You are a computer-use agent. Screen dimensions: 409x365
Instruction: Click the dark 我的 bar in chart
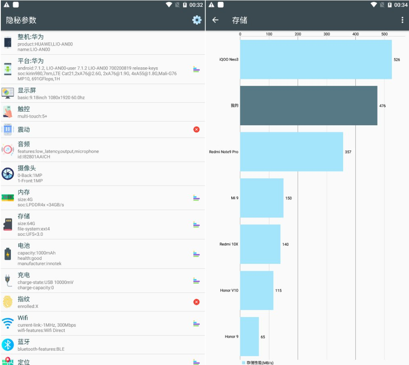pyautogui.click(x=308, y=106)
